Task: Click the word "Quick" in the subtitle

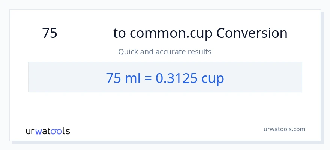Action: pos(128,52)
